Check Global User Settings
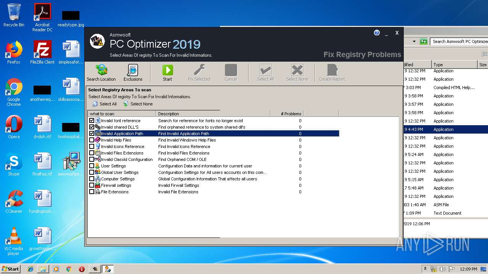This screenshot has height=274, width=488. point(91,172)
